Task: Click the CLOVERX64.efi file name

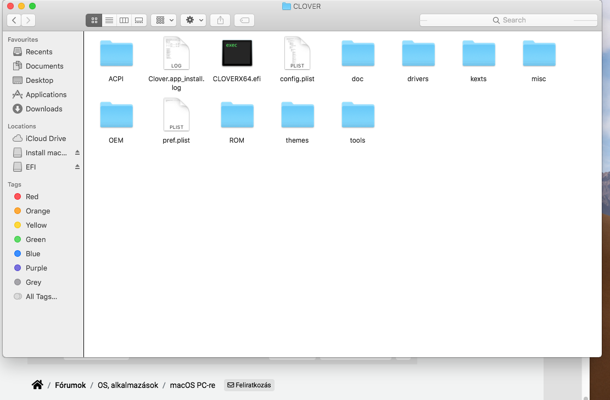Action: coord(237,78)
